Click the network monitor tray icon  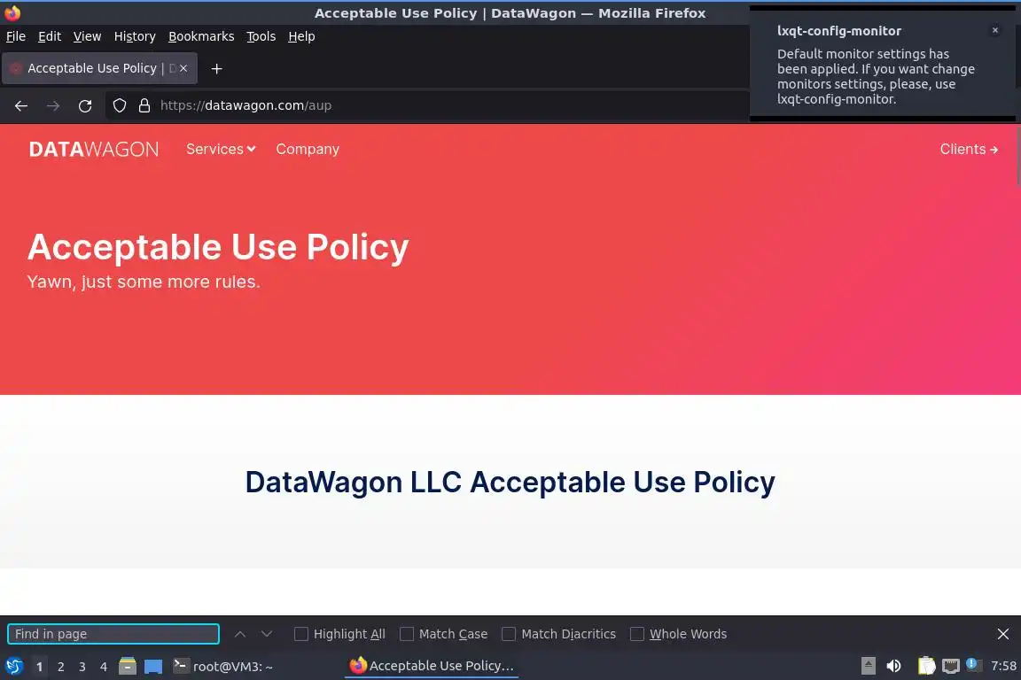[951, 666]
